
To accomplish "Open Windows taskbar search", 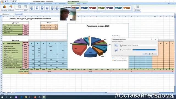I will point(7,97).
